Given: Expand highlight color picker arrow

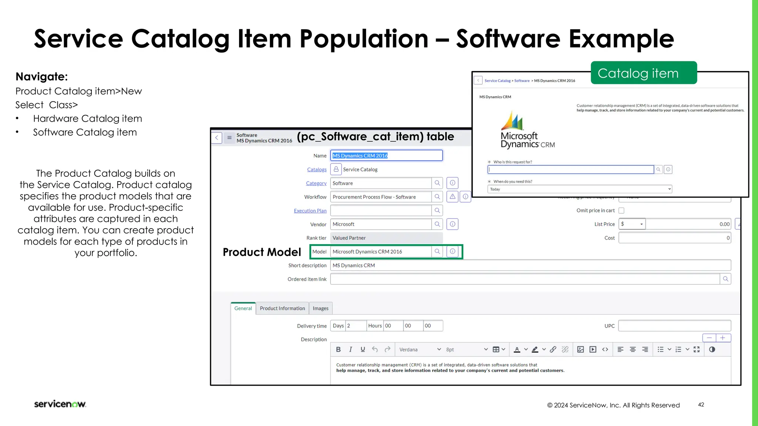Looking at the screenshot, I should coord(544,349).
